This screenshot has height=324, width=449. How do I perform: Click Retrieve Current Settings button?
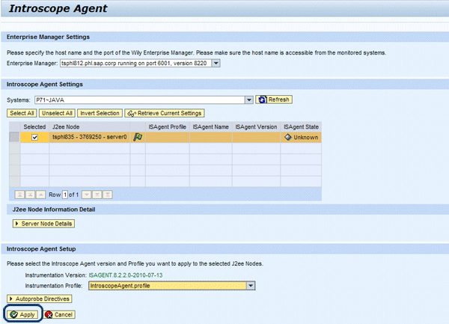click(x=165, y=113)
